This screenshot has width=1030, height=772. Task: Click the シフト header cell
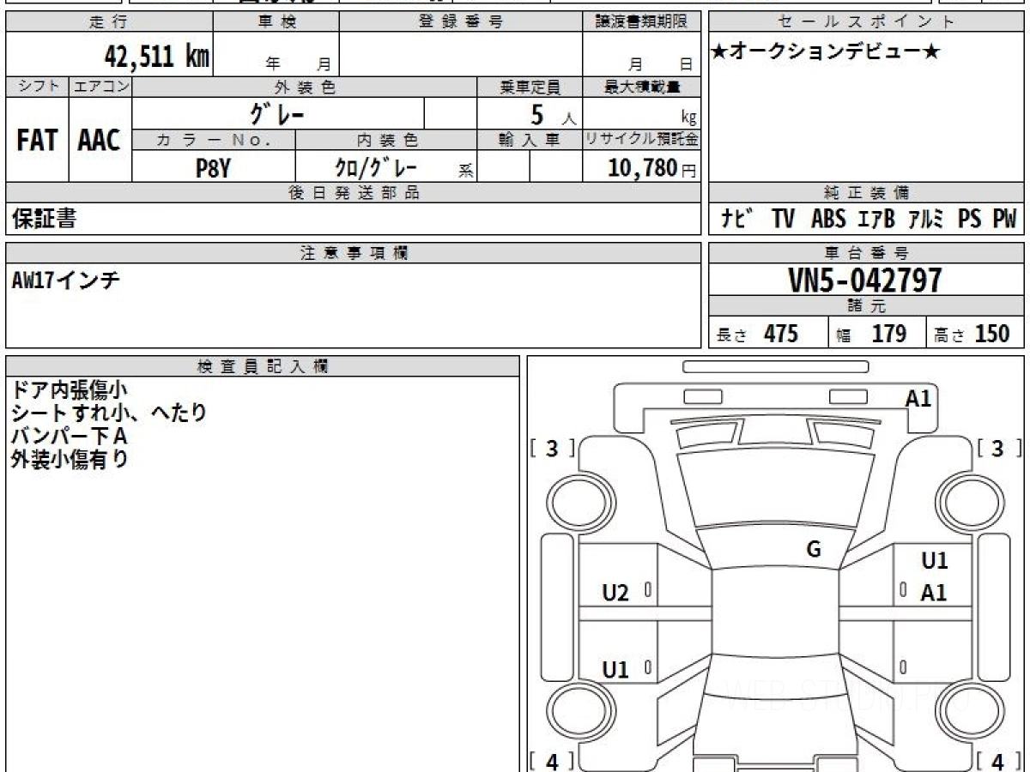tap(37, 87)
